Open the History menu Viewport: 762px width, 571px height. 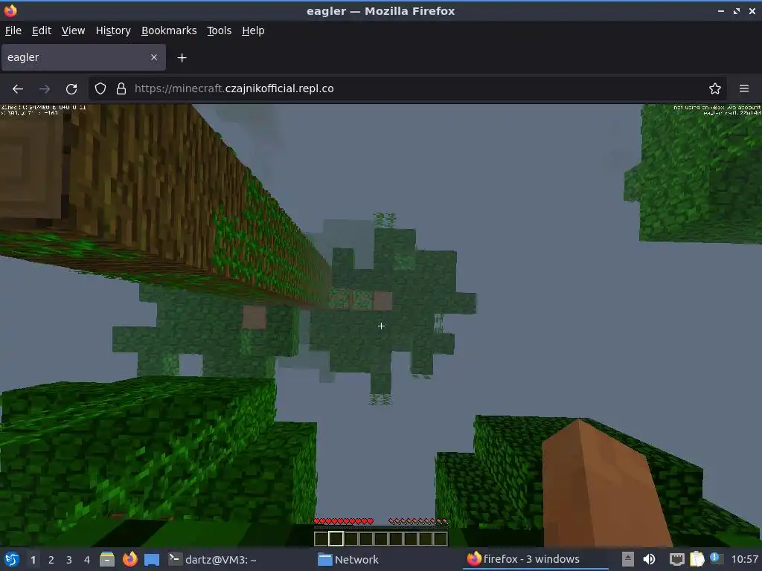pos(113,30)
